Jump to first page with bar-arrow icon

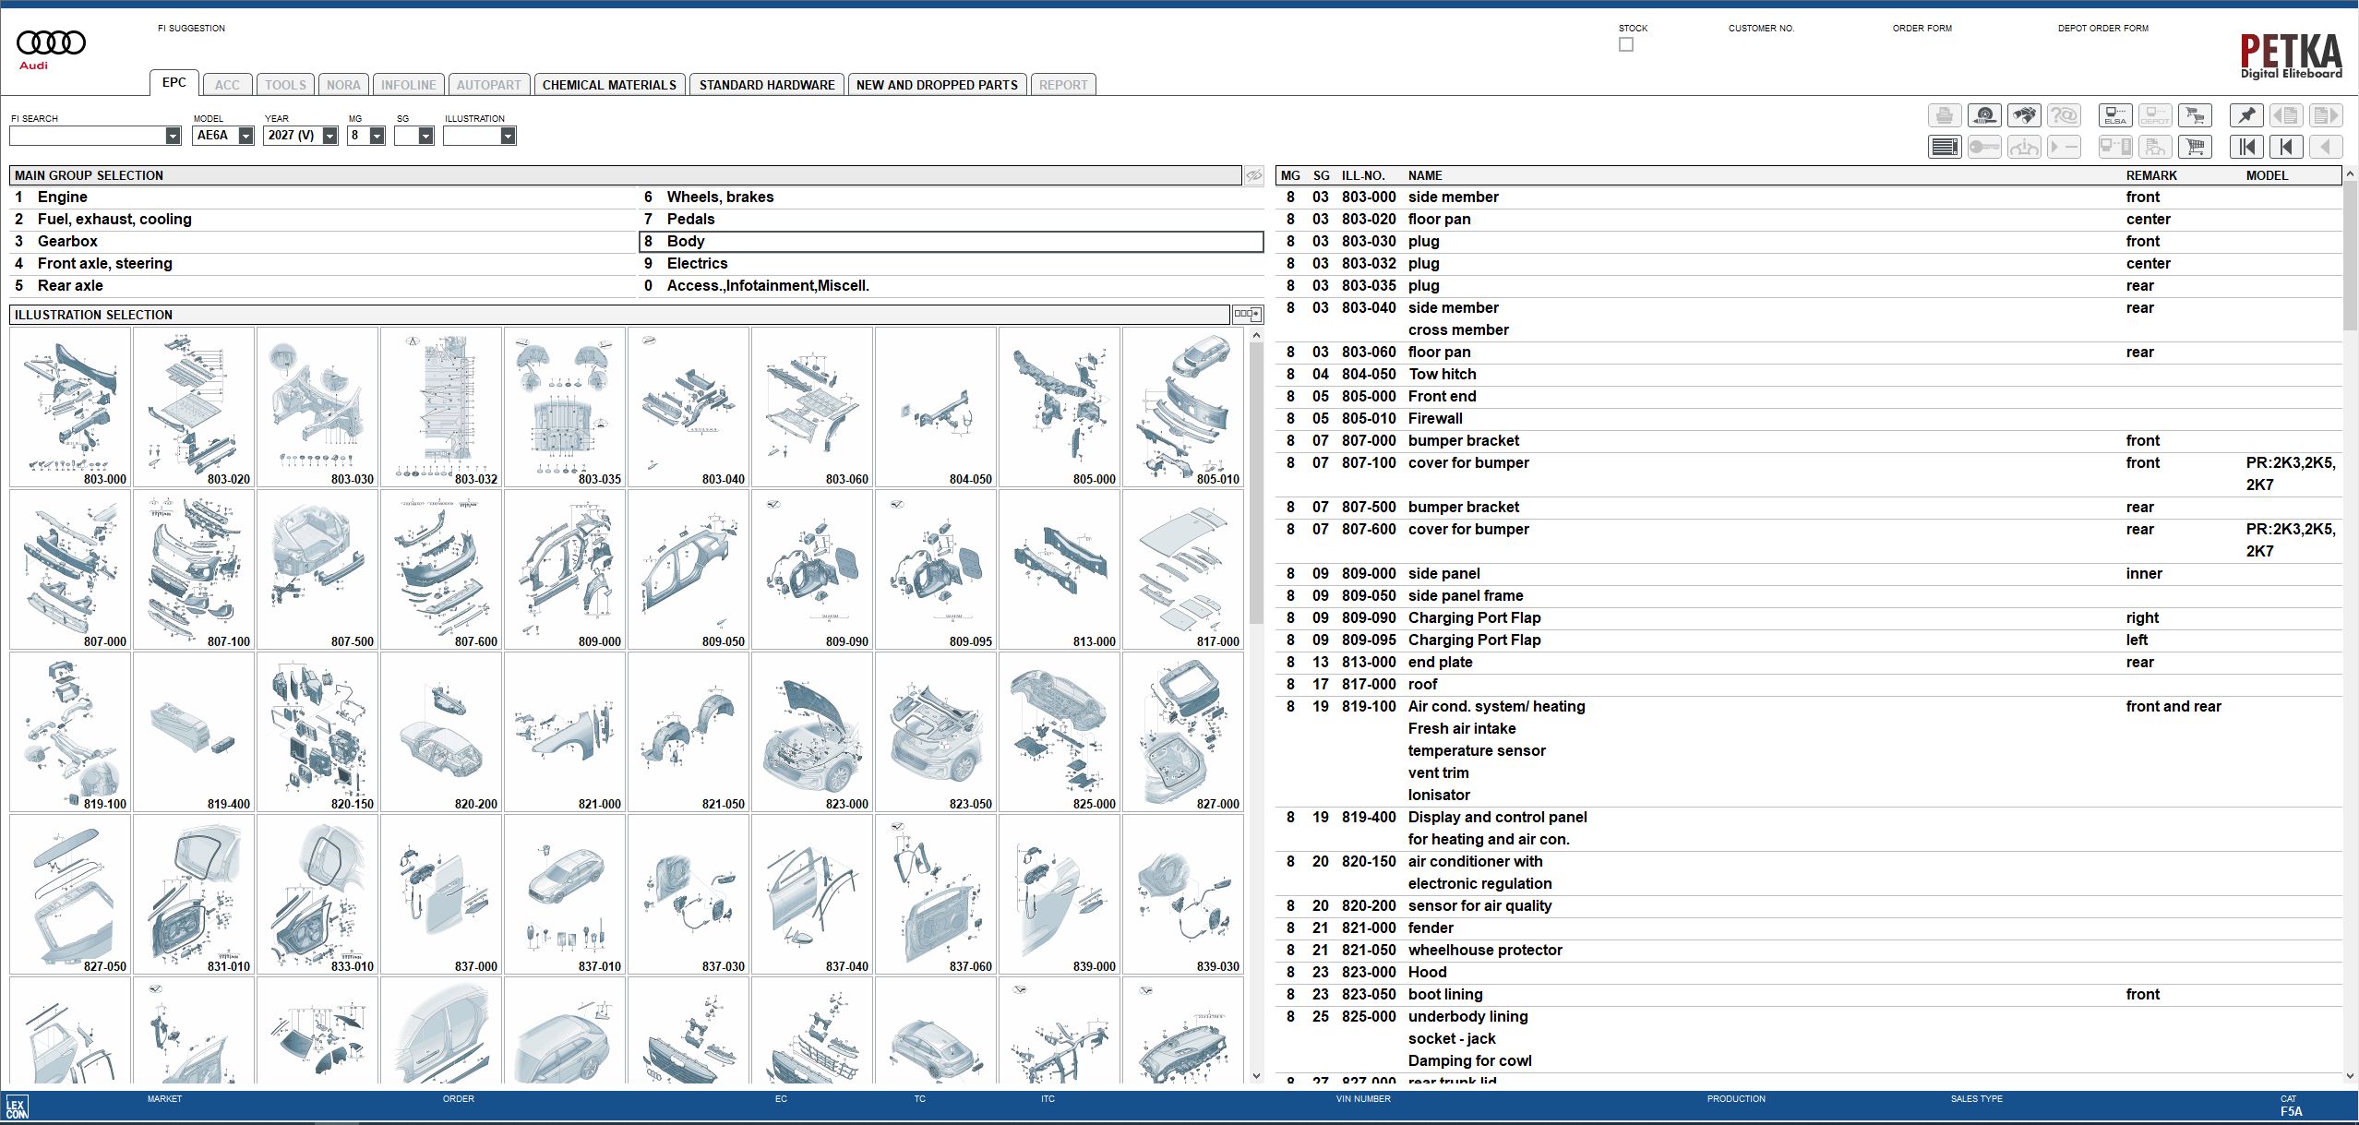2246,147
